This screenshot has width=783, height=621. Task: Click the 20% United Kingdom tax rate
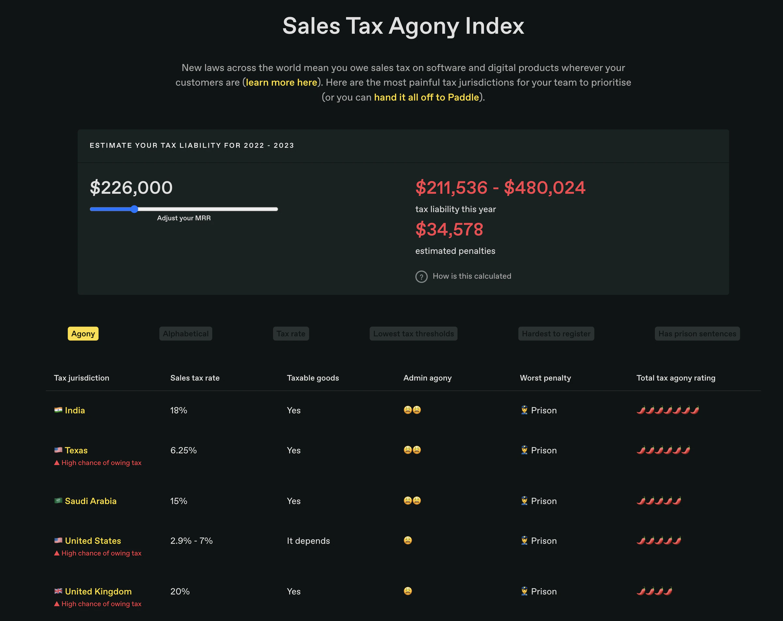180,591
